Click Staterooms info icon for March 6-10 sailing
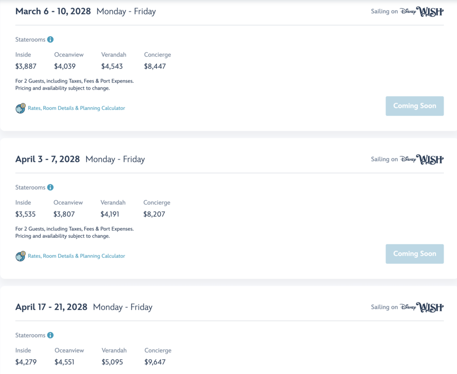The height and width of the screenshot is (374, 457). click(50, 40)
